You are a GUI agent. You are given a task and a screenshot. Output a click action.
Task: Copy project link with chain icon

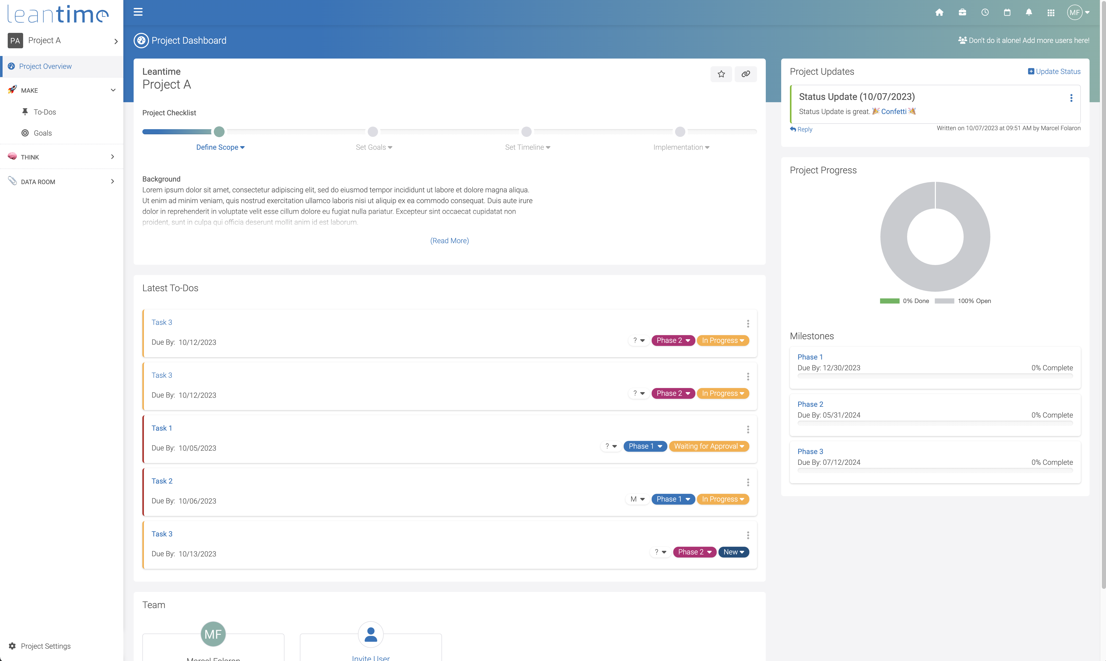tap(745, 74)
